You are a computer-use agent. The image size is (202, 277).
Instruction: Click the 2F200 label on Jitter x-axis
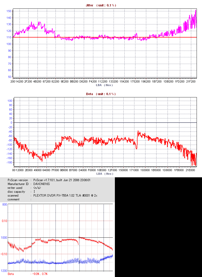[28, 82]
